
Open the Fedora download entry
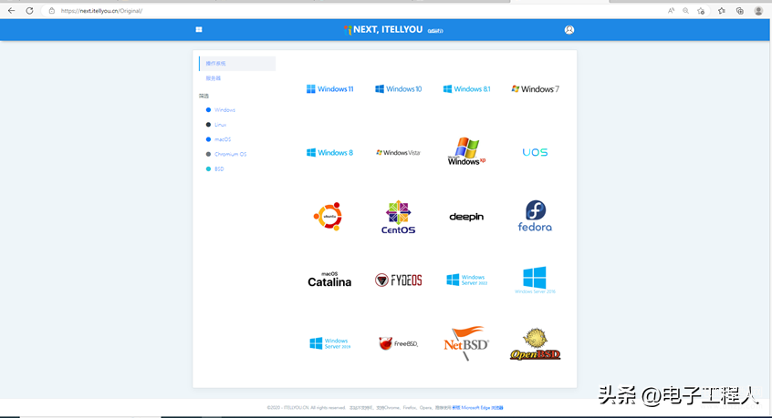[535, 217]
